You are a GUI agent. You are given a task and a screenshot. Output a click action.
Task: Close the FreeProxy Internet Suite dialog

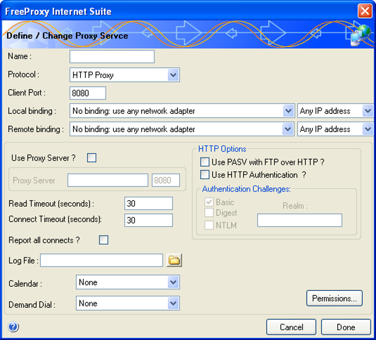pyautogui.click(x=365, y=11)
